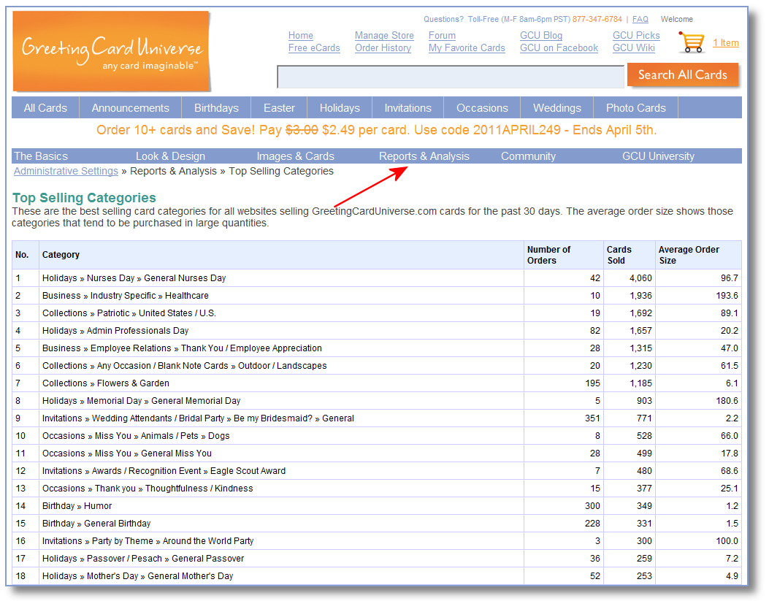769x601 pixels.
Task: Click the Cards Sold column header
Action: pos(630,255)
